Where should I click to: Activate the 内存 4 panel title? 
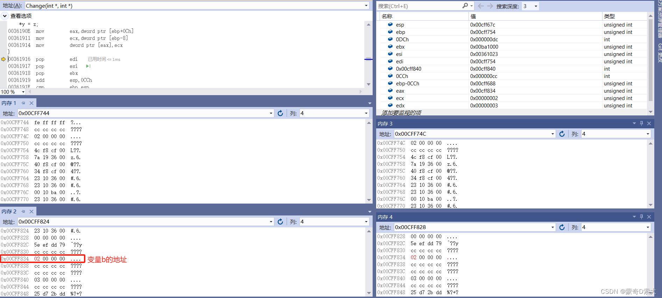(x=385, y=217)
